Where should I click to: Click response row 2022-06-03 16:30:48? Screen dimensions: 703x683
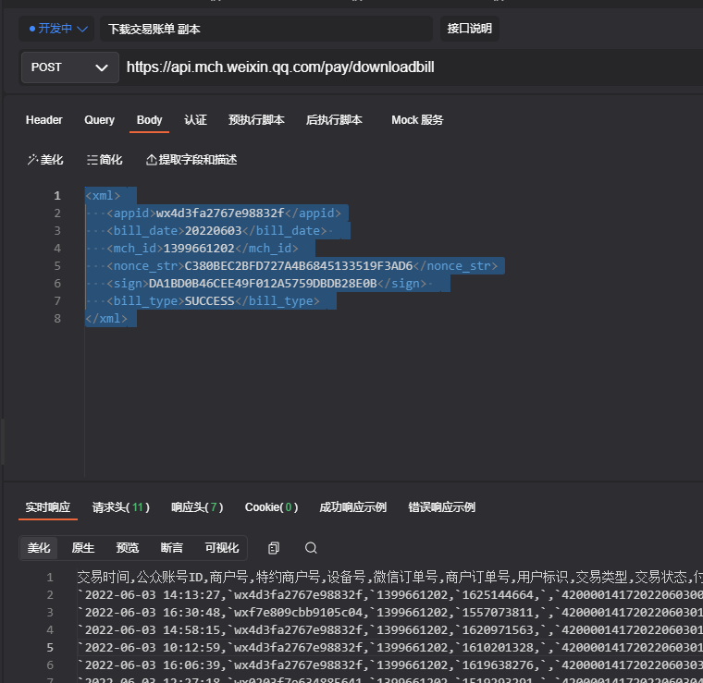389,612
